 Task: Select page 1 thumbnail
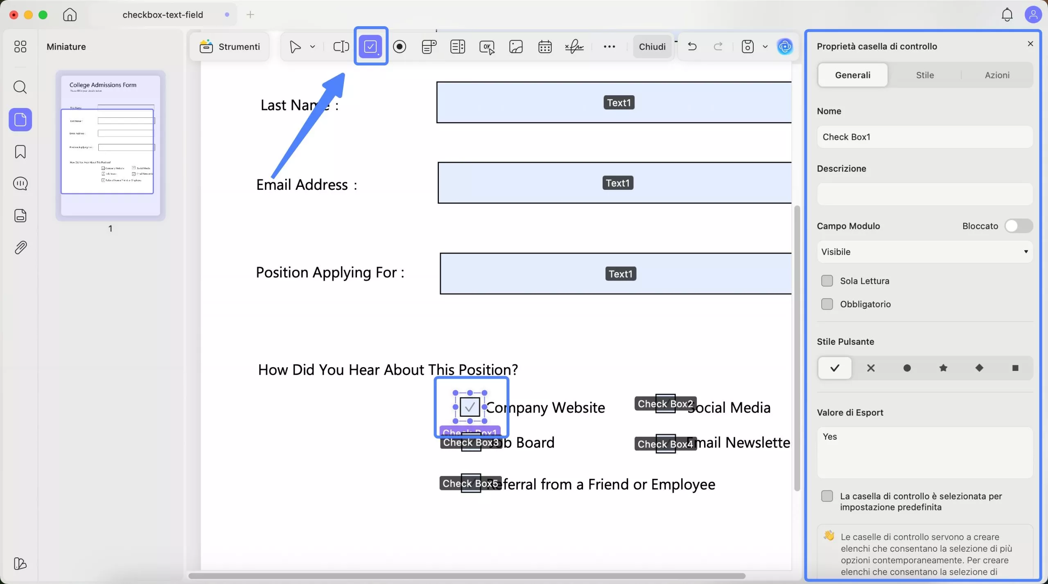(111, 146)
